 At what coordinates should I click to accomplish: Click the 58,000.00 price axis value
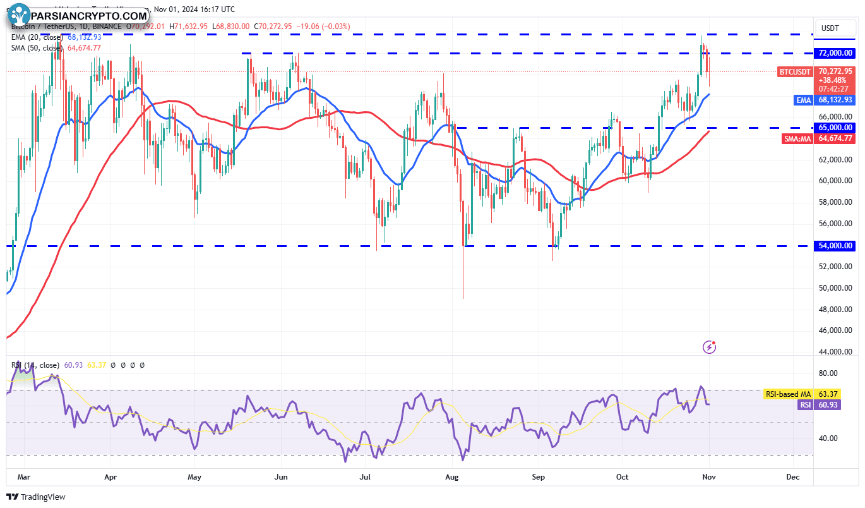(836, 202)
